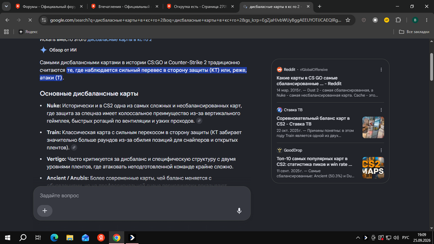434x244 pixels.
Task: Open Windows taskbar search
Action: [x=23, y=237]
